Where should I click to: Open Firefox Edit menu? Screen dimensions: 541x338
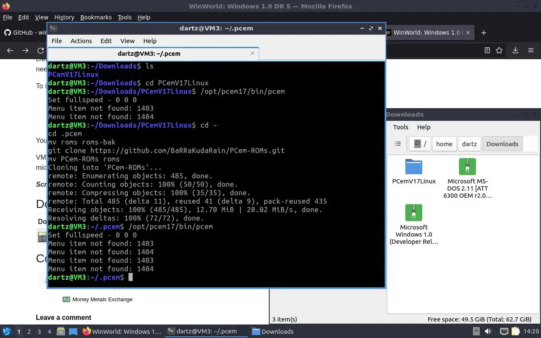(24, 17)
